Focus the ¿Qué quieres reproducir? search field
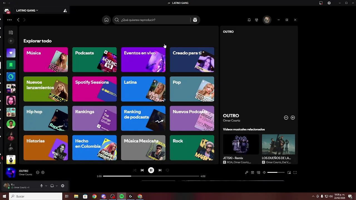 tap(156, 20)
